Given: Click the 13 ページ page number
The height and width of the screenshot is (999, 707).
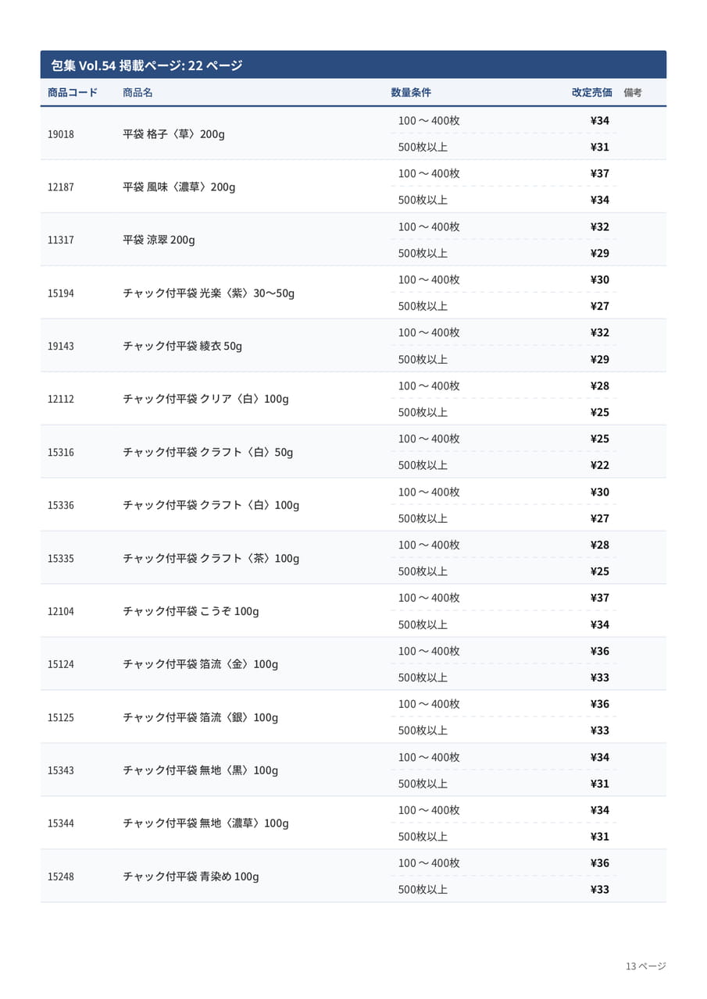Looking at the screenshot, I should point(645,966).
